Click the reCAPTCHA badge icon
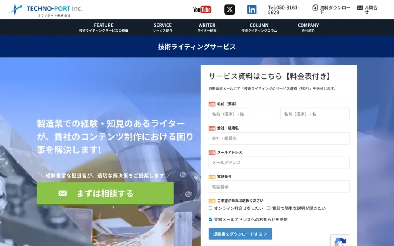The height and width of the screenshot is (246, 394). coord(340,241)
